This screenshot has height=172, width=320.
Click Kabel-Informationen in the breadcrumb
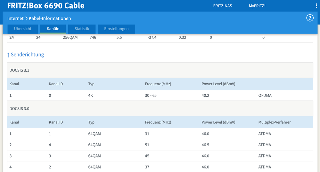pos(50,18)
